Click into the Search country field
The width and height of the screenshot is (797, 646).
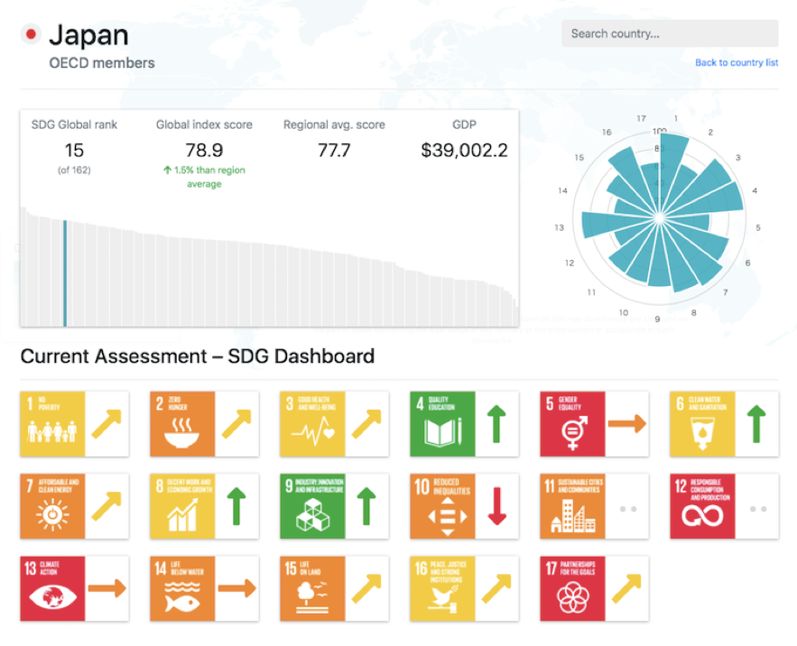[x=670, y=34]
